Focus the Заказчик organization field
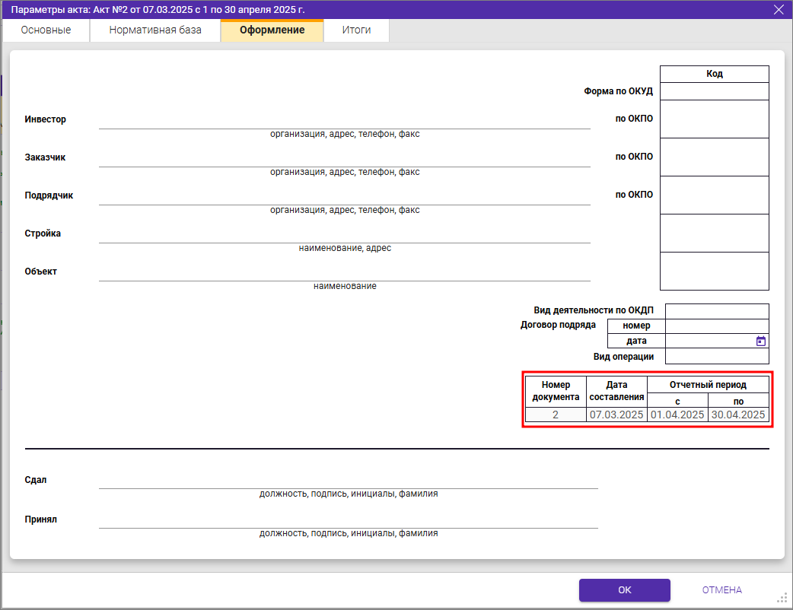This screenshot has width=793, height=610. click(x=344, y=159)
